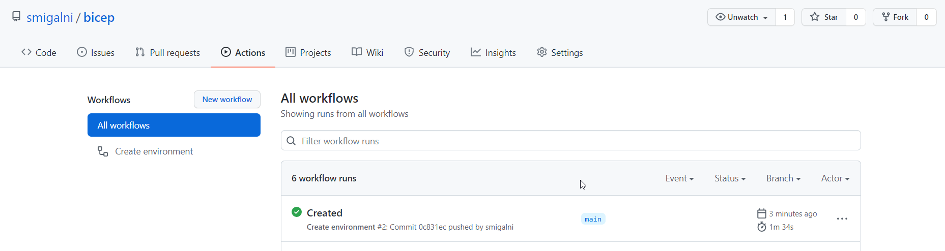Click the Create environment workflow icon

[x=103, y=151]
